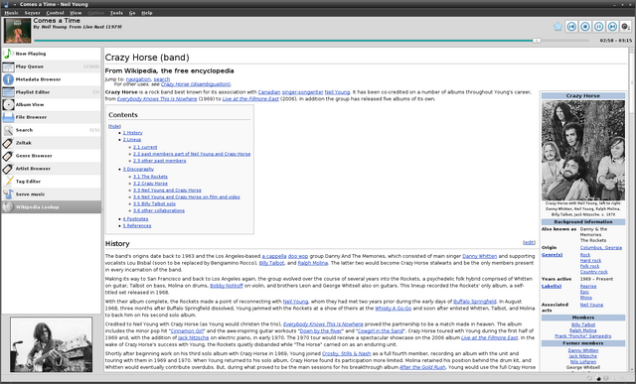Jump to contents entry '3 Discography'
Viewport: 636px width, 384px height.
(138, 169)
